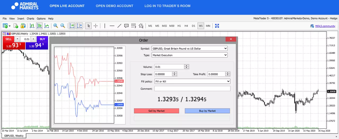Open the Help menu

pos(51,18)
